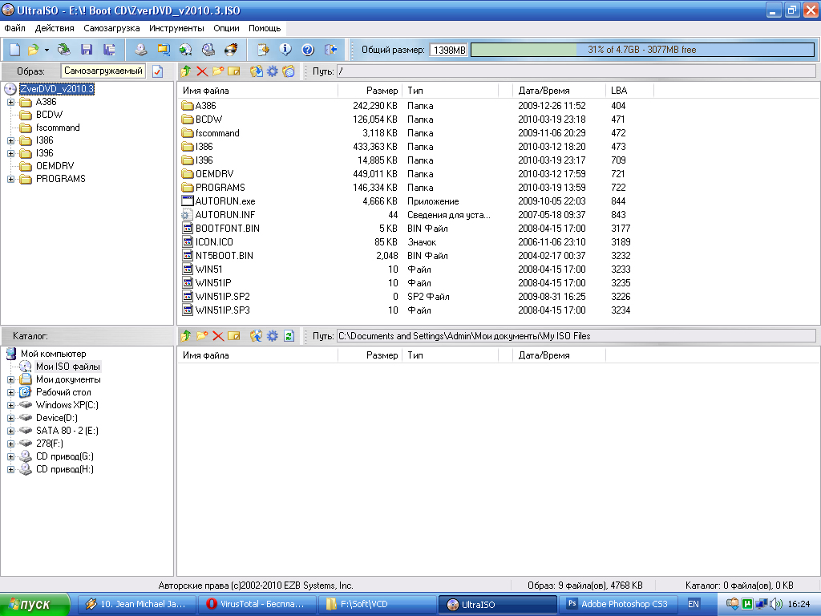Expand Windows XP(C:) drive node
This screenshot has width=821, height=616.
10,405
